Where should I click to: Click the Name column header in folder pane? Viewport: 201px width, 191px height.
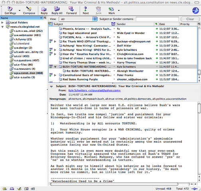pos(22,18)
